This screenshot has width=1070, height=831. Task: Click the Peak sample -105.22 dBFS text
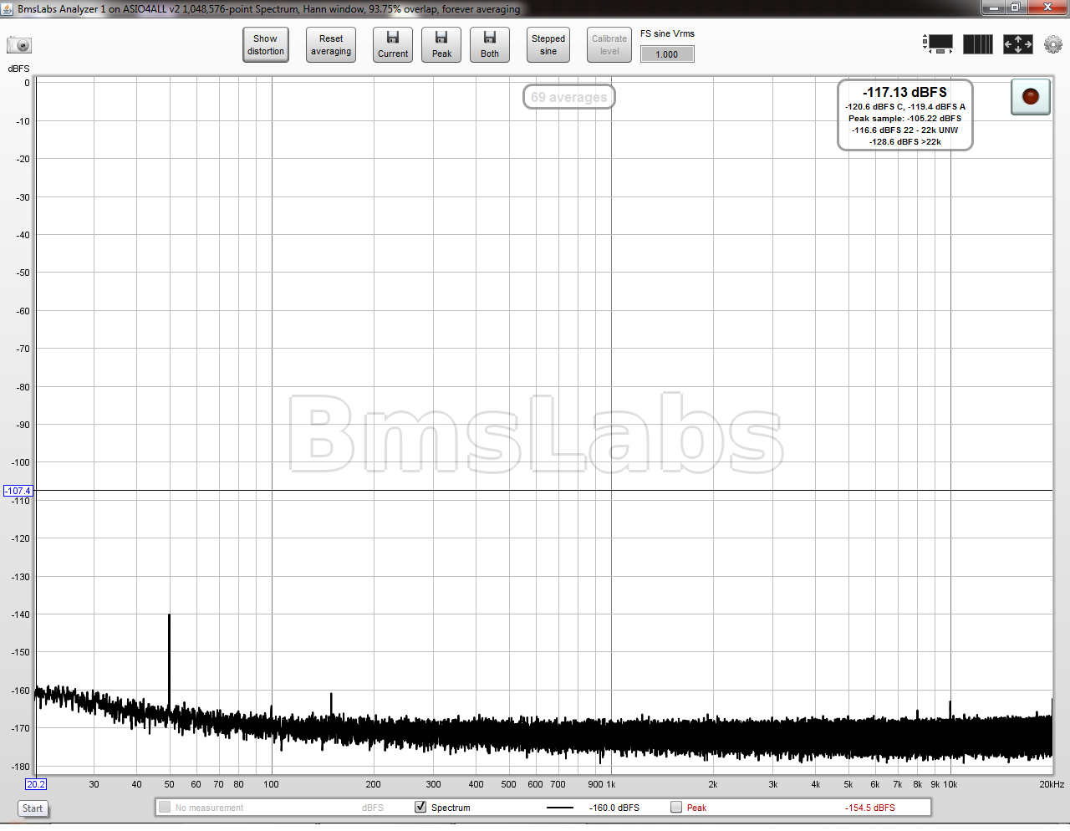pyautogui.click(x=905, y=119)
